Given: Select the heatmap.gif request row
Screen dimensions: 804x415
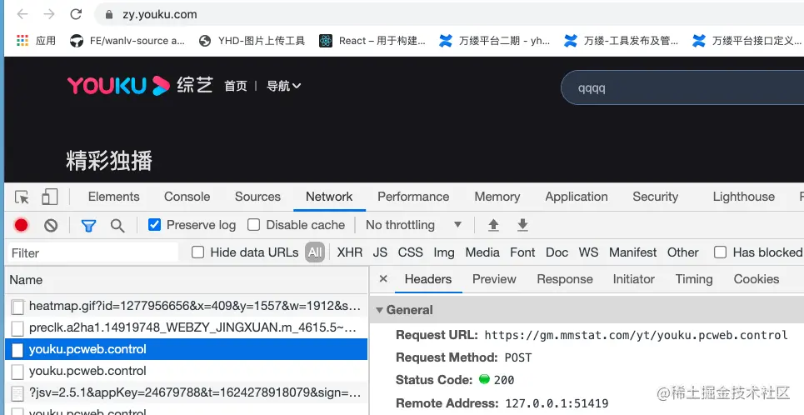Looking at the screenshot, I should pyautogui.click(x=186, y=307).
